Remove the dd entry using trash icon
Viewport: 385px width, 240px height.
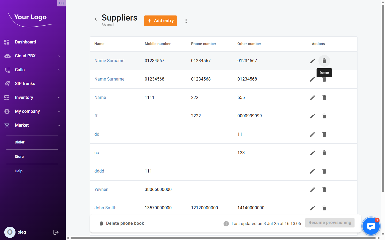[x=324, y=134]
